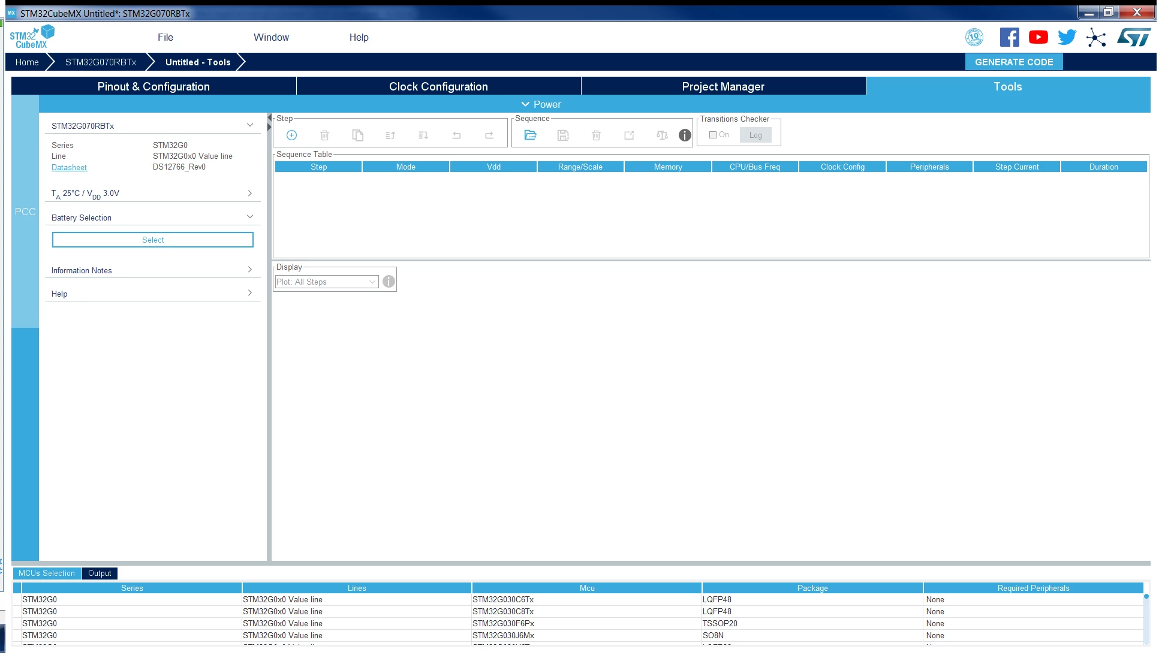The image size is (1162, 658).
Task: Collapse the STM32G070RBTx section chevron
Action: pos(250,125)
